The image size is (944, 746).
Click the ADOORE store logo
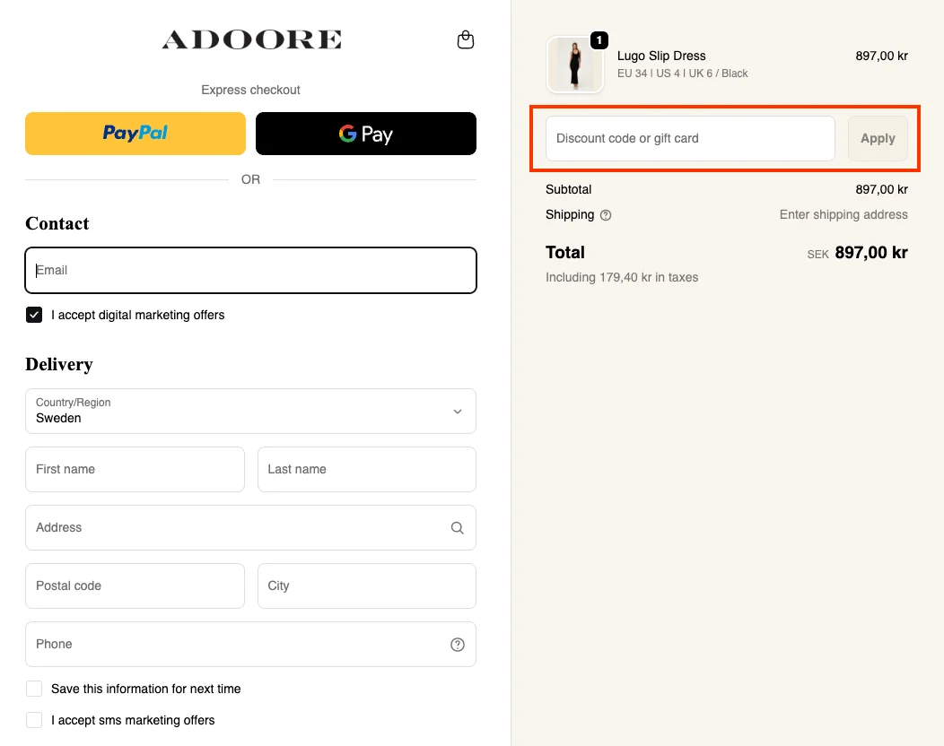(251, 39)
